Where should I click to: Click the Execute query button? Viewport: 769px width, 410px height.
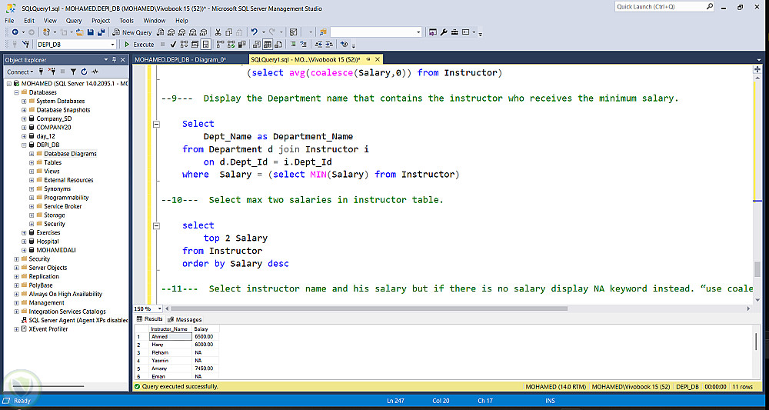click(139, 45)
